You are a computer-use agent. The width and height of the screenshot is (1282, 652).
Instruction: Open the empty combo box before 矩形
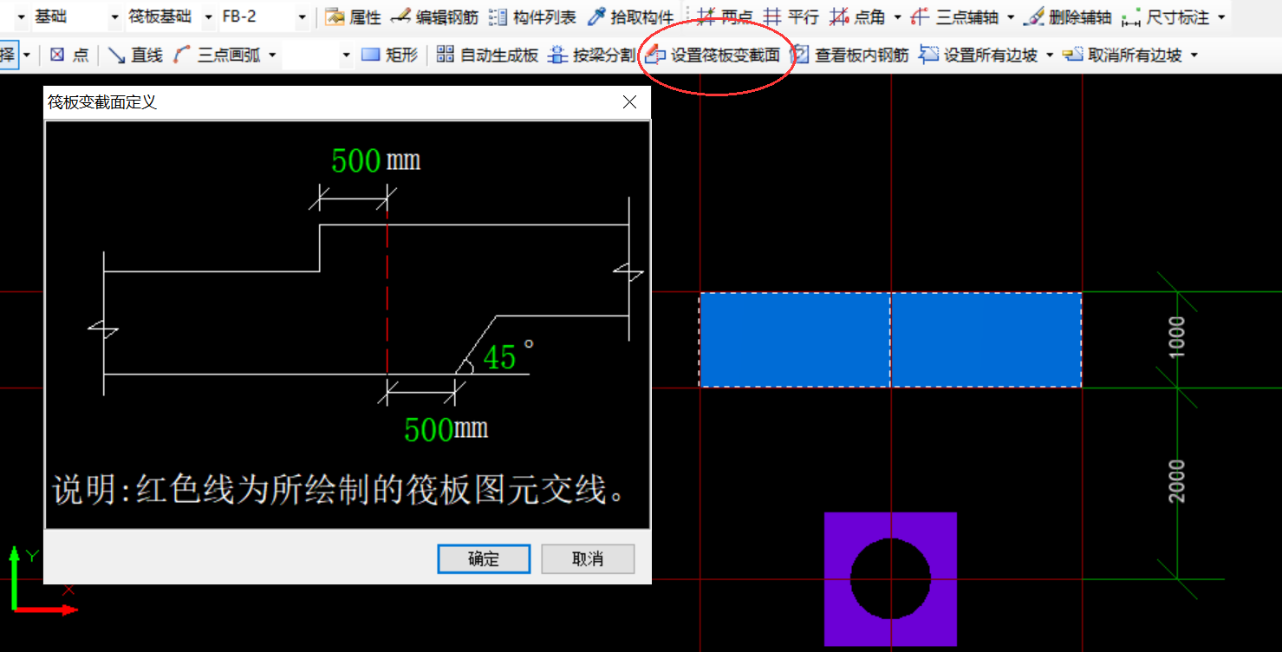point(317,55)
